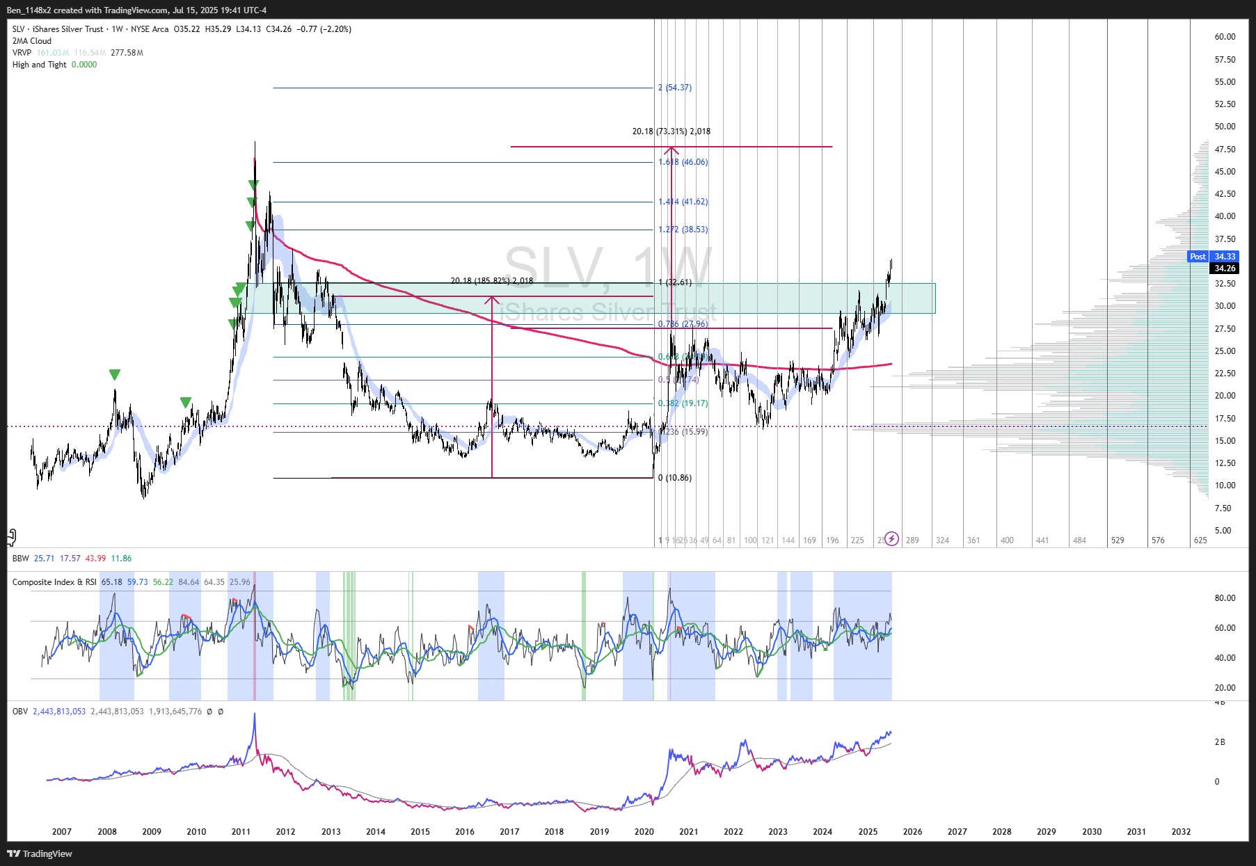Screen dimensions: 1256x866
Task: Select the Fib level 1.272 (38.53) label
Action: (x=683, y=230)
